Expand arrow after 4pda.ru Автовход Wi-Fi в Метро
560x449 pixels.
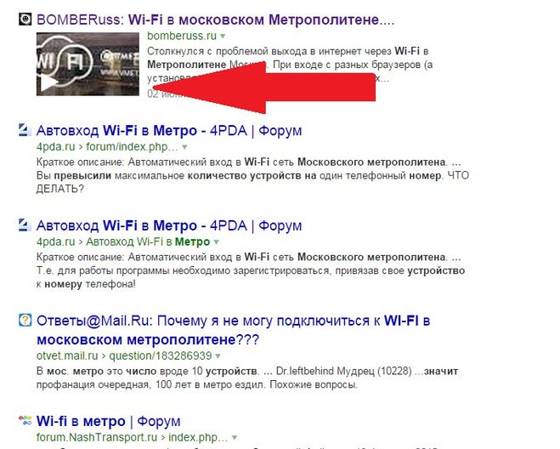[216, 242]
